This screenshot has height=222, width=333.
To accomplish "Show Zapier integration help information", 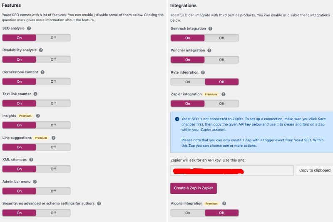I will pyautogui.click(x=224, y=94).
